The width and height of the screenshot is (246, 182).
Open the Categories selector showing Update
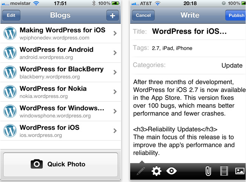coord(188,65)
